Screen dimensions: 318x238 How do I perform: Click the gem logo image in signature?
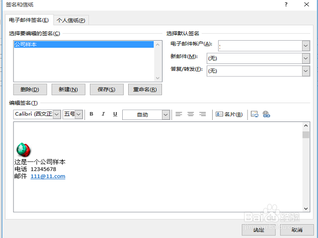[x=23, y=150]
